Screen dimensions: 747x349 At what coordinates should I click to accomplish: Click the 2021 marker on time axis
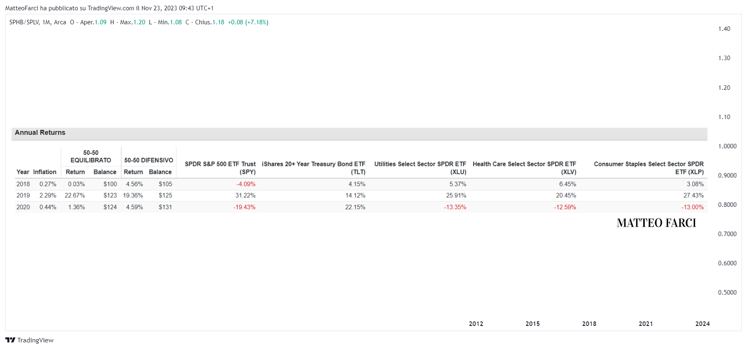(646, 324)
